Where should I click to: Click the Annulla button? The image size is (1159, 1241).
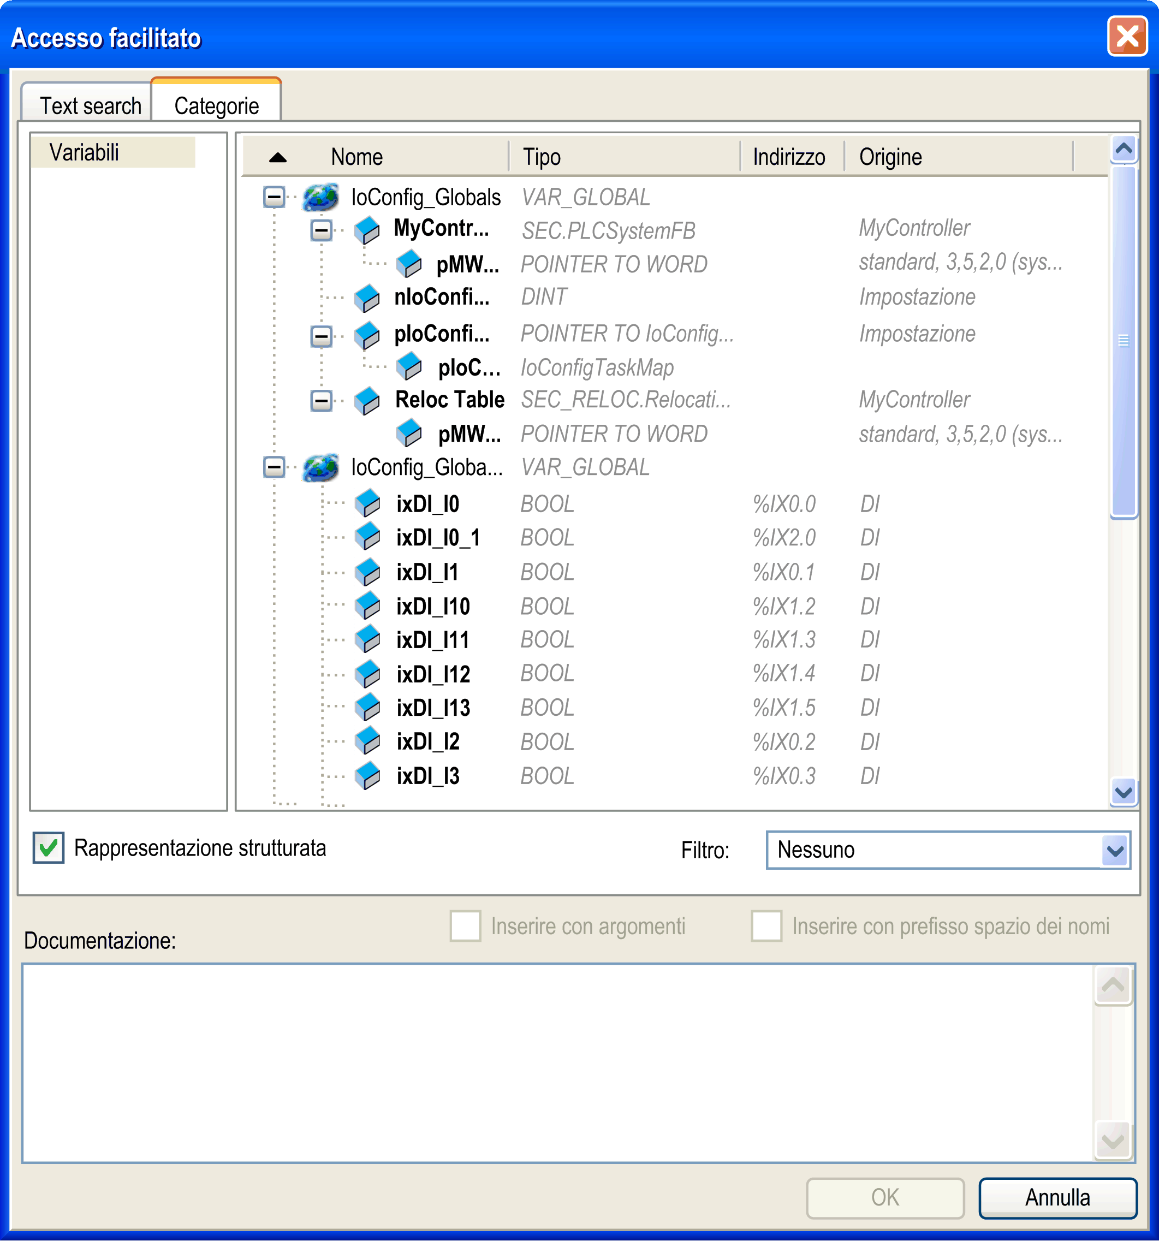[1057, 1198]
